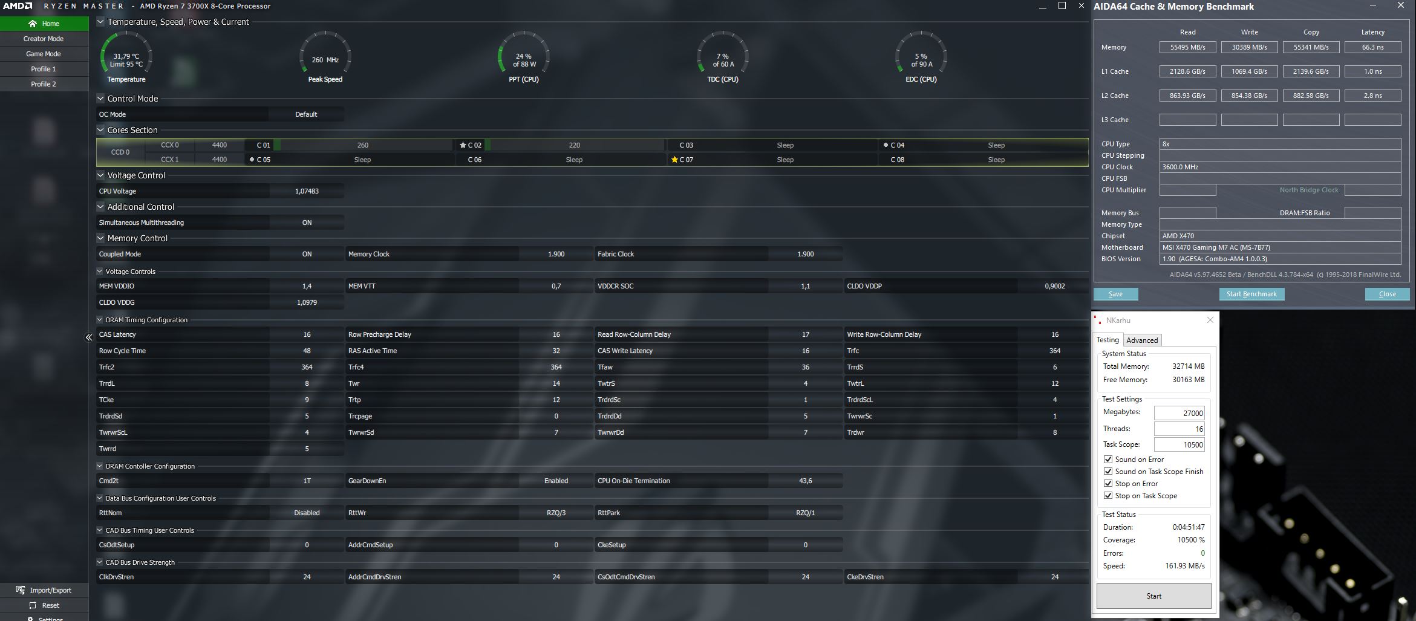This screenshot has height=621, width=1416.
Task: Collapse the Voltage Control section
Action: pyautogui.click(x=100, y=175)
